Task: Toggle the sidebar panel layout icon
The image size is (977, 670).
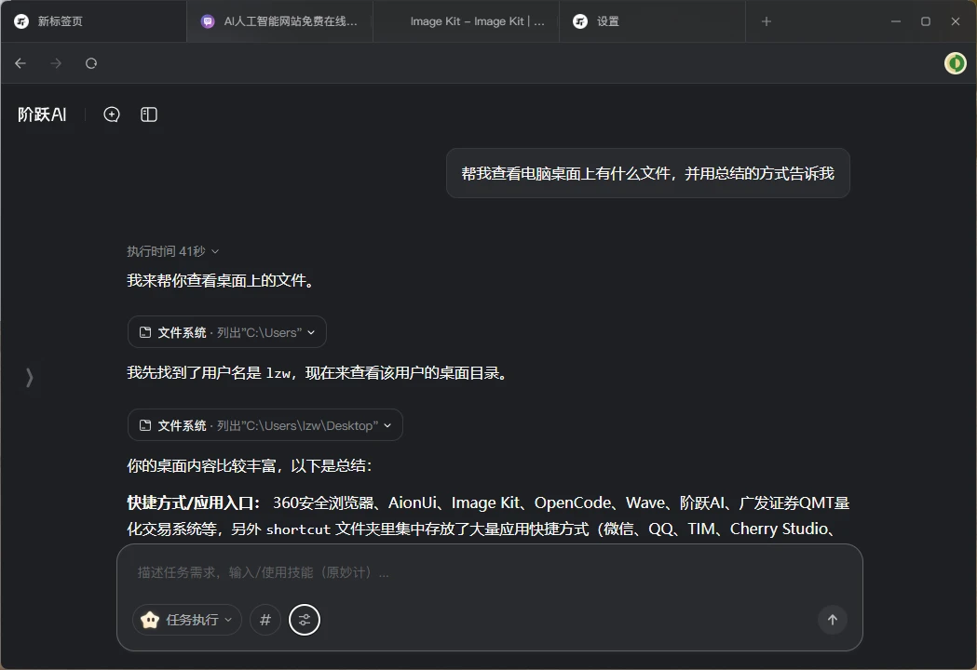Action: 149,114
